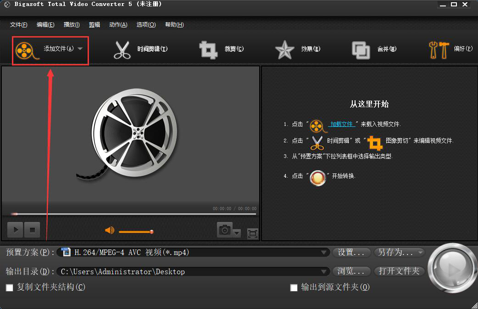Image resolution: width=478 pixels, height=309 pixels.
Task: Start conversion with big round button
Action: click(452, 268)
